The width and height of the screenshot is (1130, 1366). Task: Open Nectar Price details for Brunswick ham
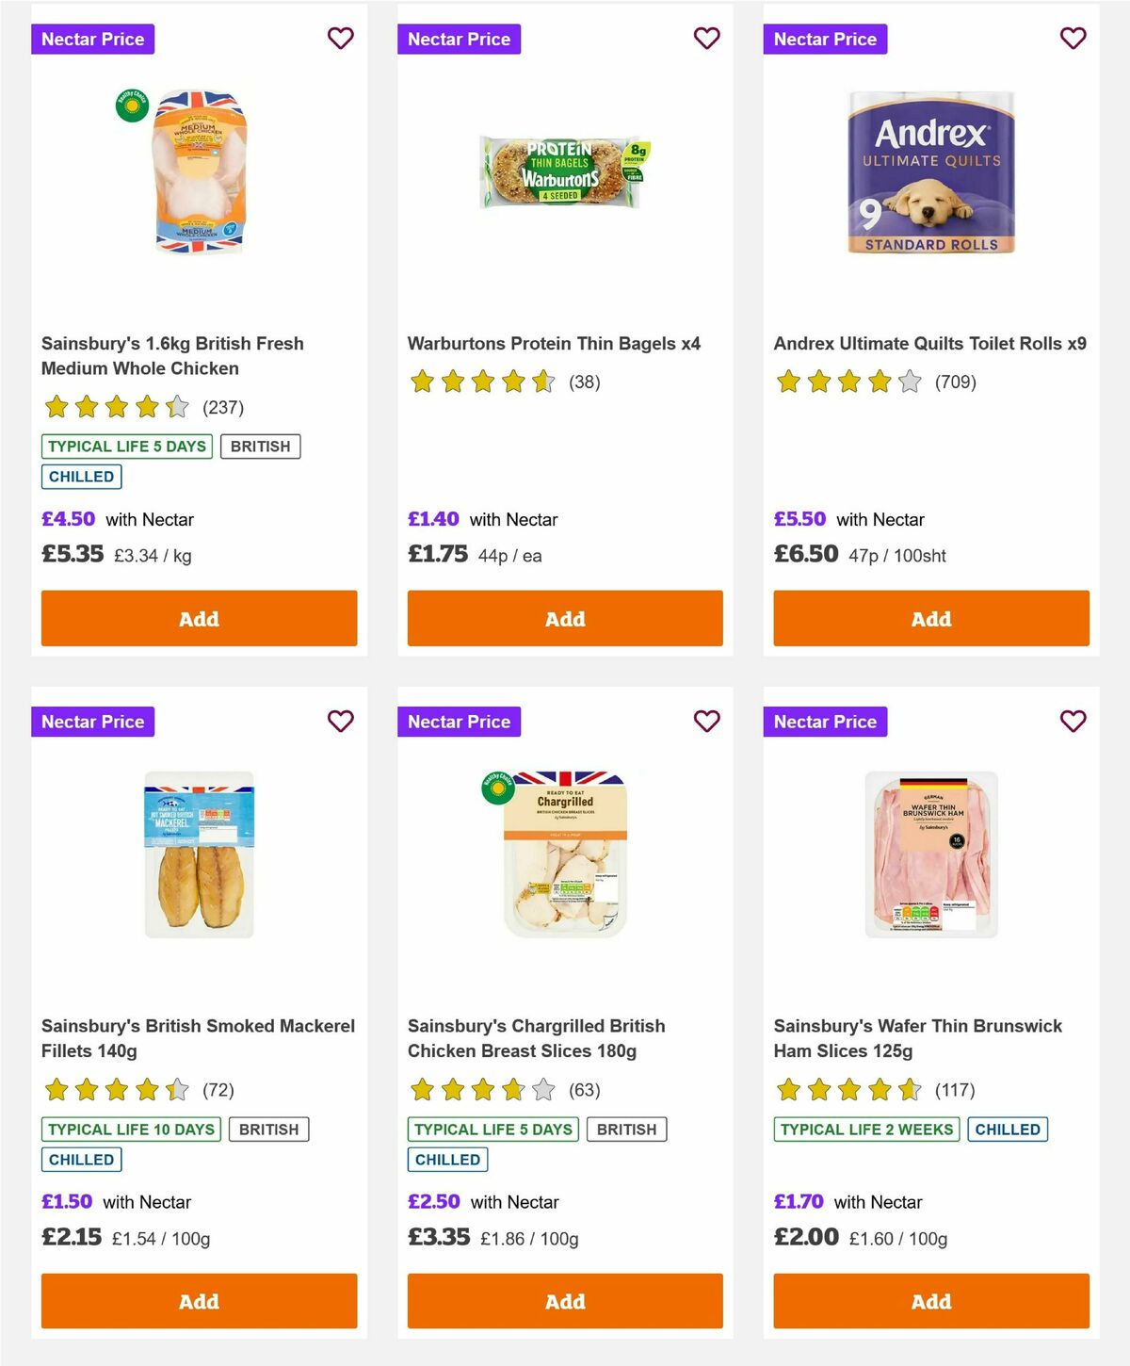(825, 722)
